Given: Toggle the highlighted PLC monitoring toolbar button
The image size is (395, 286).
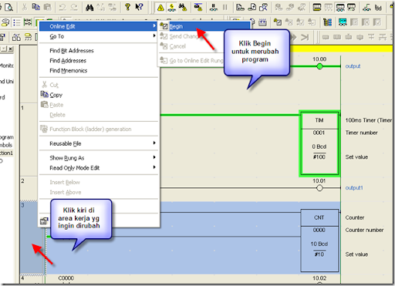Looking at the screenshot, I should pyautogui.click(x=172, y=8).
